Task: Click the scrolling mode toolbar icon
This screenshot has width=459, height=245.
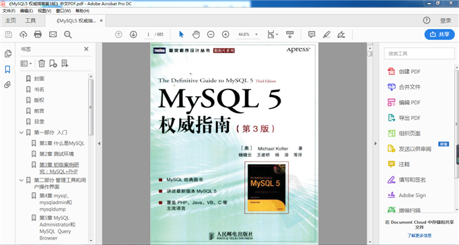Action: point(290,34)
